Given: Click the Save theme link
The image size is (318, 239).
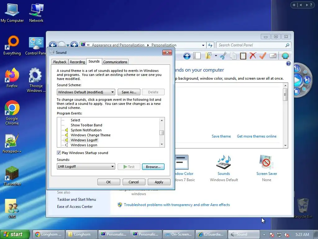Looking at the screenshot, I should 221,136.
